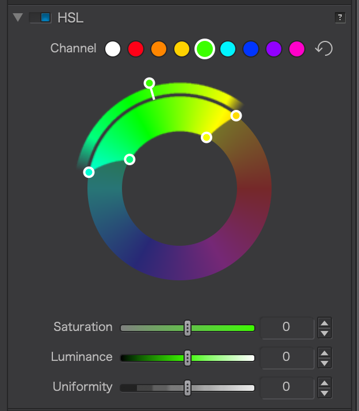Click the outer yellow range handle on the color wheel
This screenshot has width=359, height=411.
[x=236, y=116]
